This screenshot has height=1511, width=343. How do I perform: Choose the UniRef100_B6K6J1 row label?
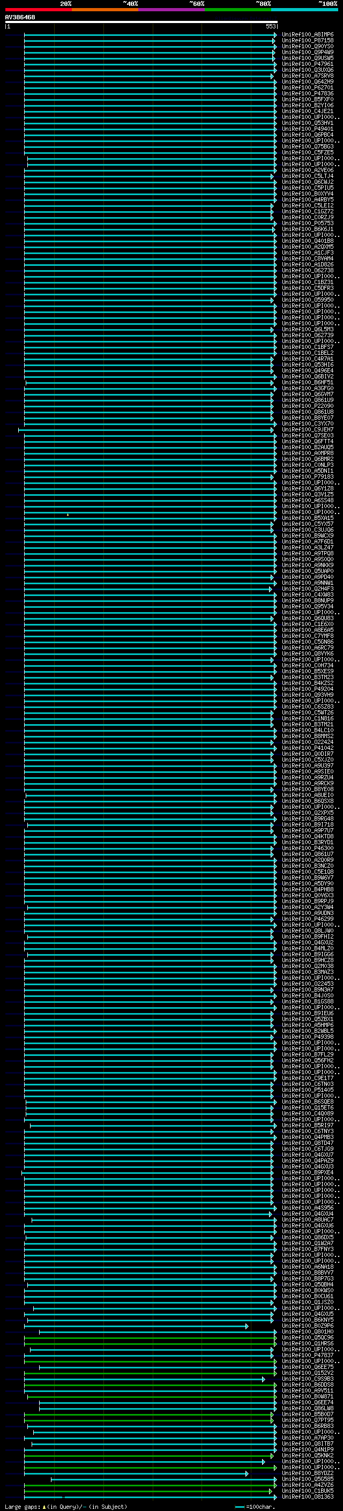tap(308, 229)
